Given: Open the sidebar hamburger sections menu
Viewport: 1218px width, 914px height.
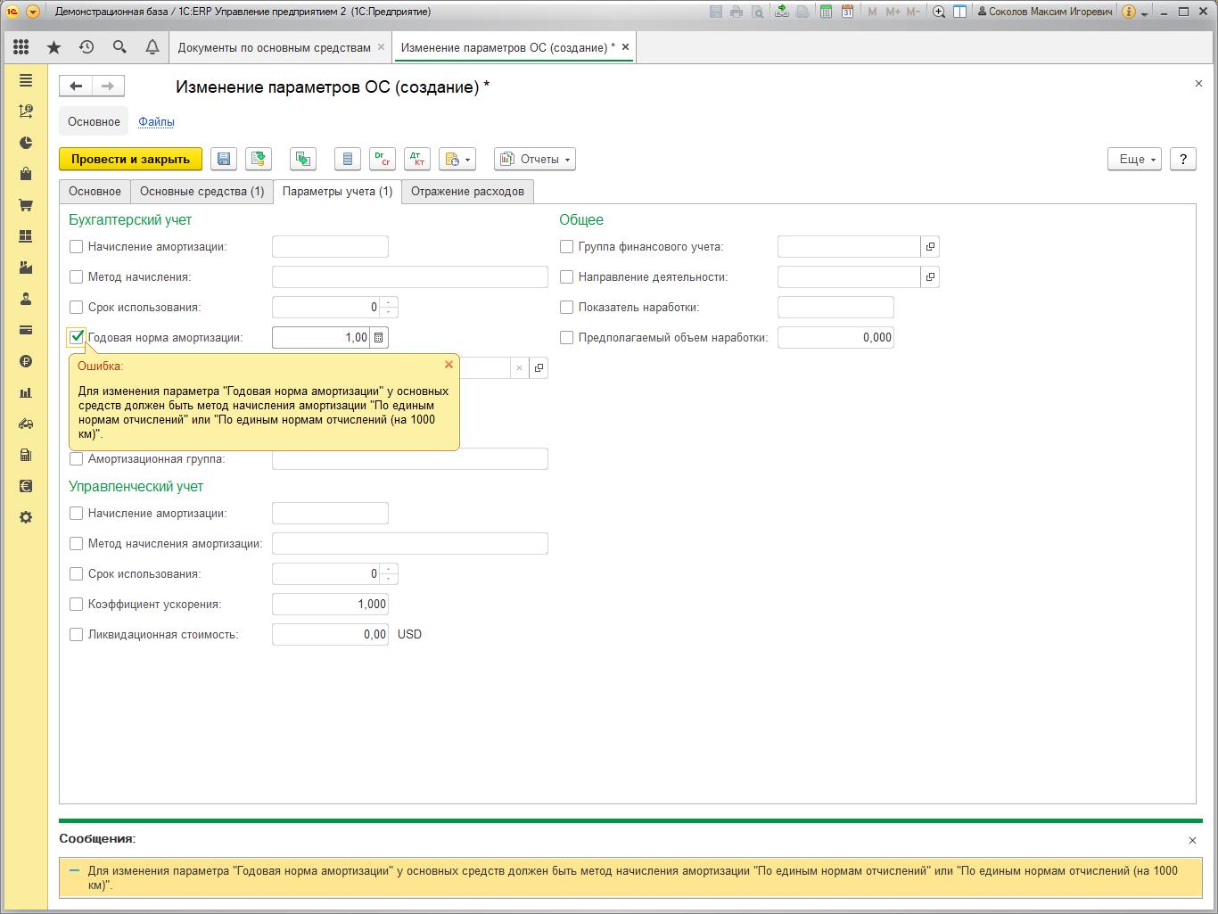Looking at the screenshot, I should point(26,80).
